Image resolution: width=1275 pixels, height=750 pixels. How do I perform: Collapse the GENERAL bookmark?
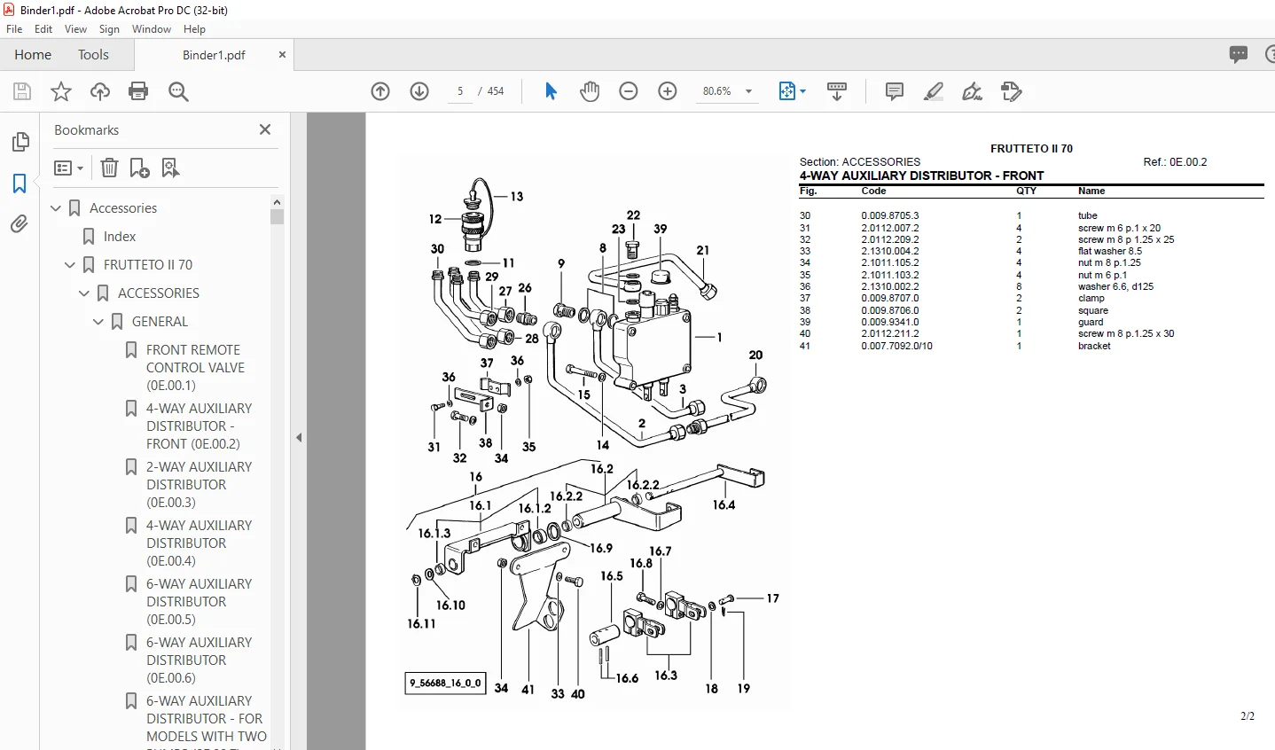coord(98,322)
